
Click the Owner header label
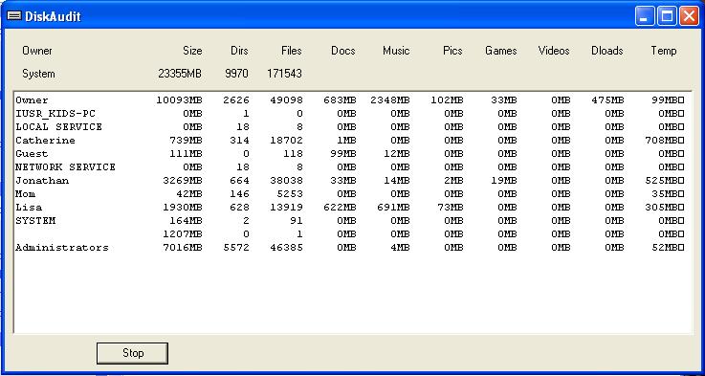pyautogui.click(x=37, y=51)
